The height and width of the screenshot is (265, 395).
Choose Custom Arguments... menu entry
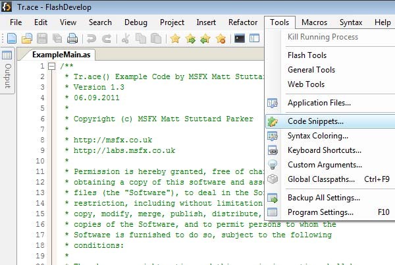point(330,165)
